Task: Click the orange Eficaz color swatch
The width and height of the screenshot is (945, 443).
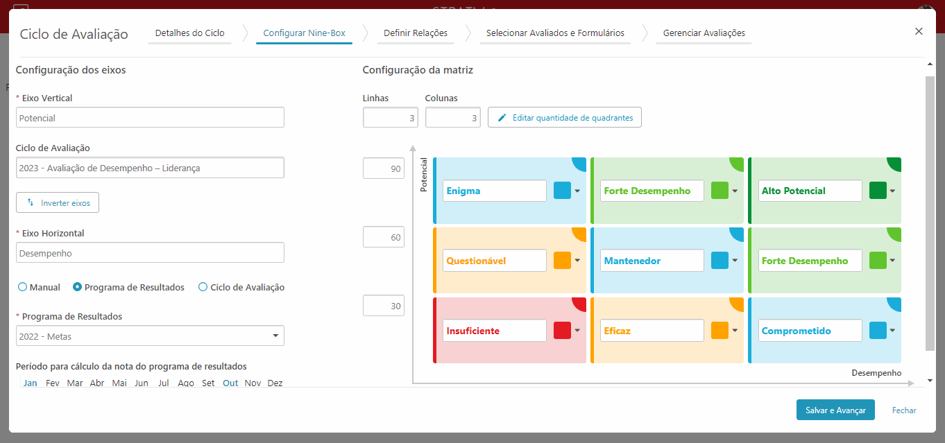Action: click(x=720, y=331)
